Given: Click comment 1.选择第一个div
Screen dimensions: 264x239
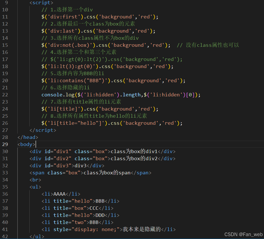Looking at the screenshot, I should (67, 10).
